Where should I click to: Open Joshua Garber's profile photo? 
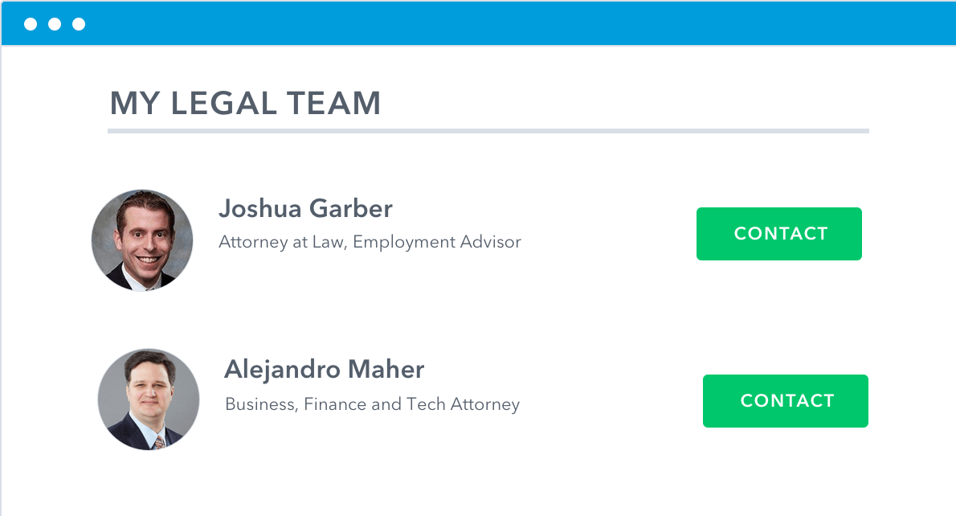142,240
